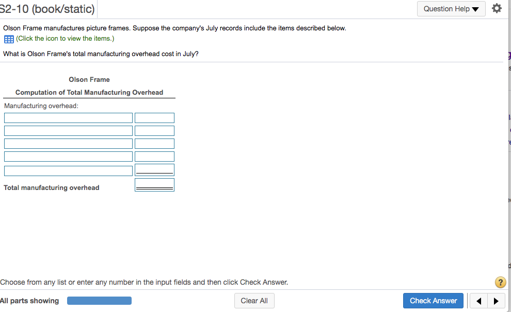The height and width of the screenshot is (312, 511).
Task: Go to previous question with left arrow
Action: [478, 301]
